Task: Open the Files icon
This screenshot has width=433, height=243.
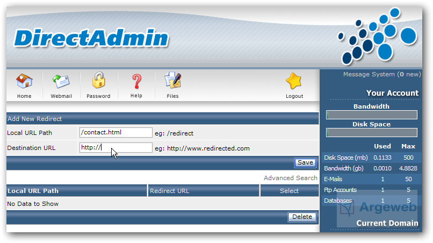Action: click(173, 80)
